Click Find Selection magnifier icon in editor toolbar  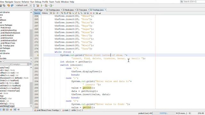[62, 13]
